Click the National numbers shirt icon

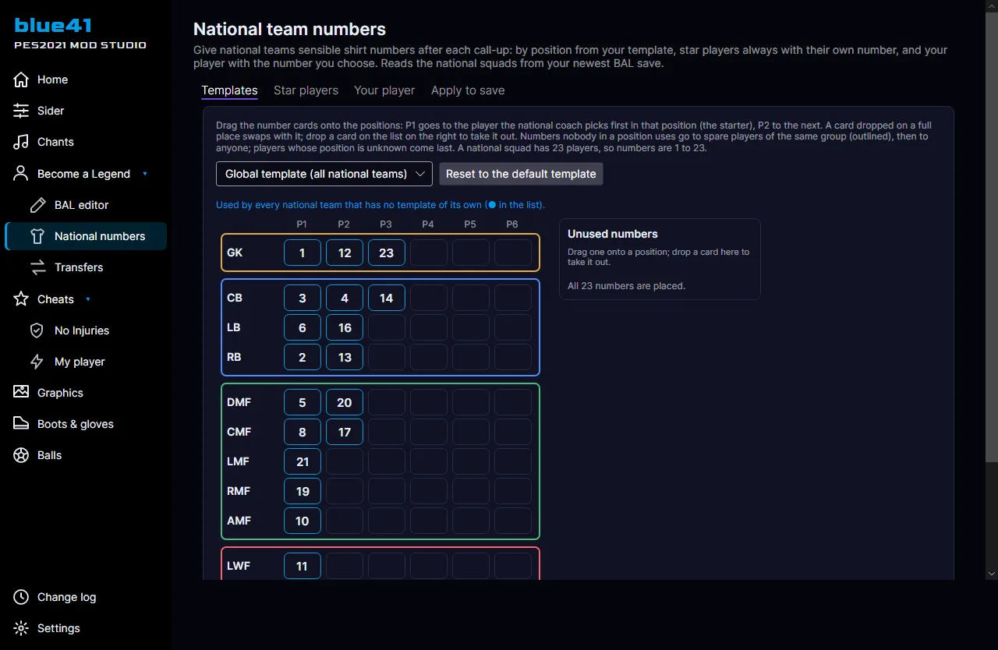37,236
